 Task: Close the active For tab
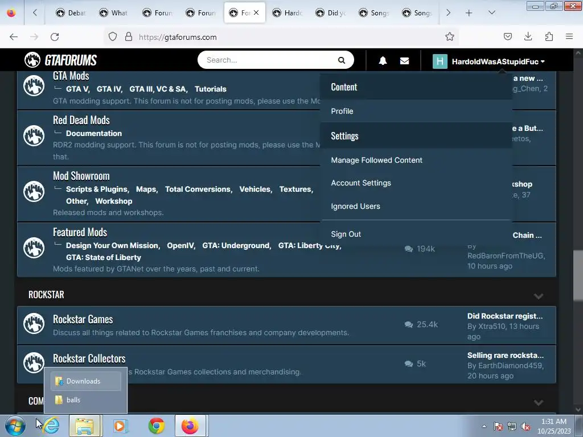pyautogui.click(x=256, y=13)
